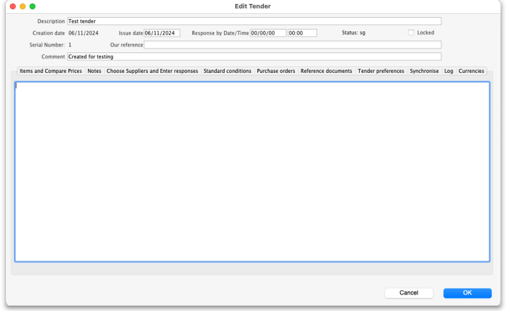Click the Description text field
This screenshot has width=507, height=311.
[x=254, y=21]
